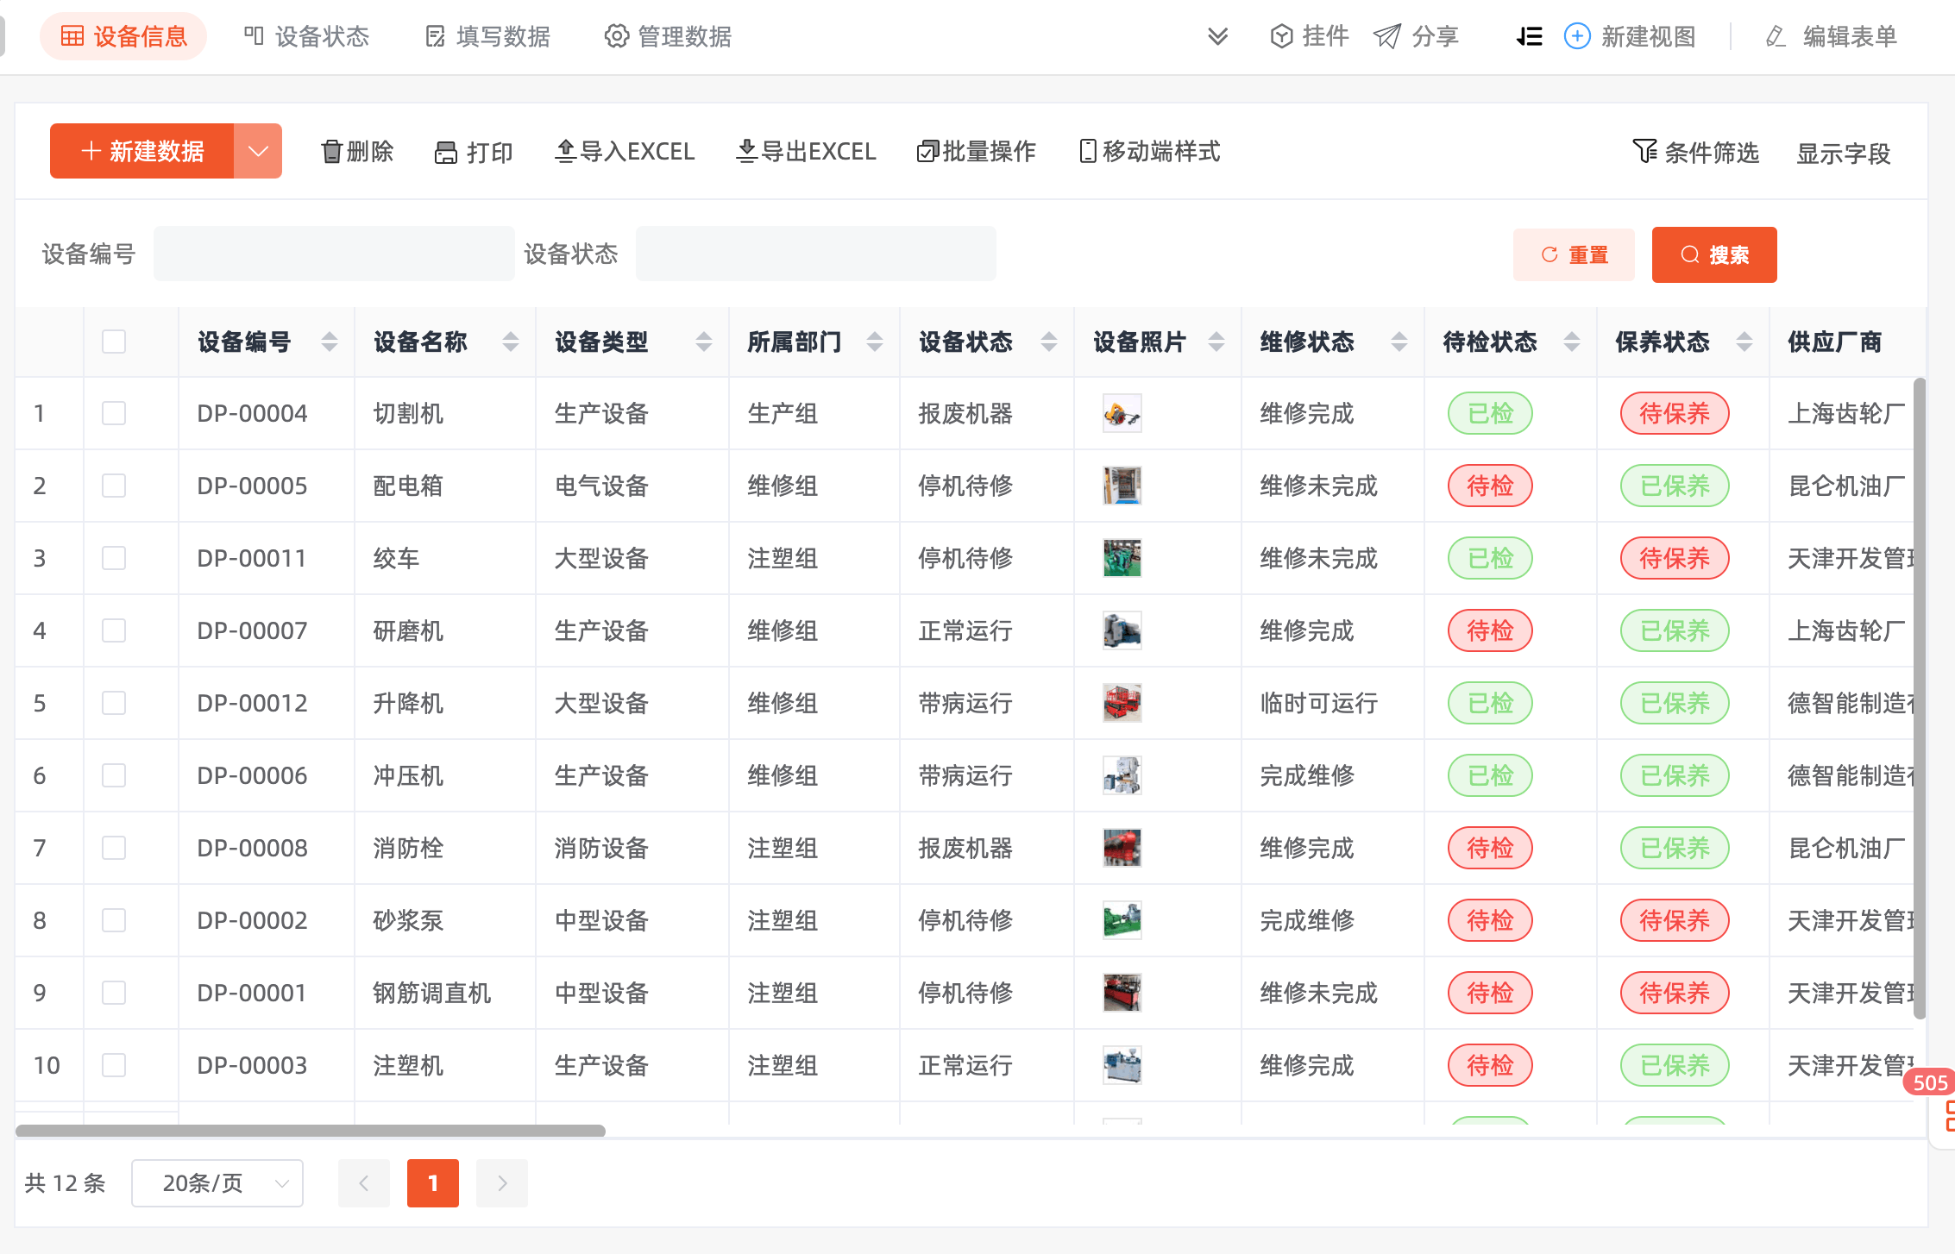Open the 管理数据 tab
The width and height of the screenshot is (1955, 1254).
(668, 36)
